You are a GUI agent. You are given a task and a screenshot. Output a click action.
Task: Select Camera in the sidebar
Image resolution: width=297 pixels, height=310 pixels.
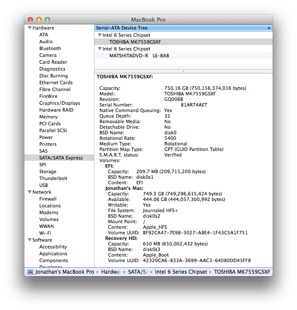point(48,55)
